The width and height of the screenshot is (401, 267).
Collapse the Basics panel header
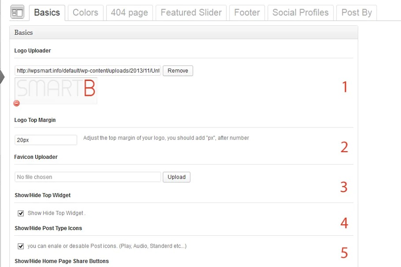click(x=183, y=33)
